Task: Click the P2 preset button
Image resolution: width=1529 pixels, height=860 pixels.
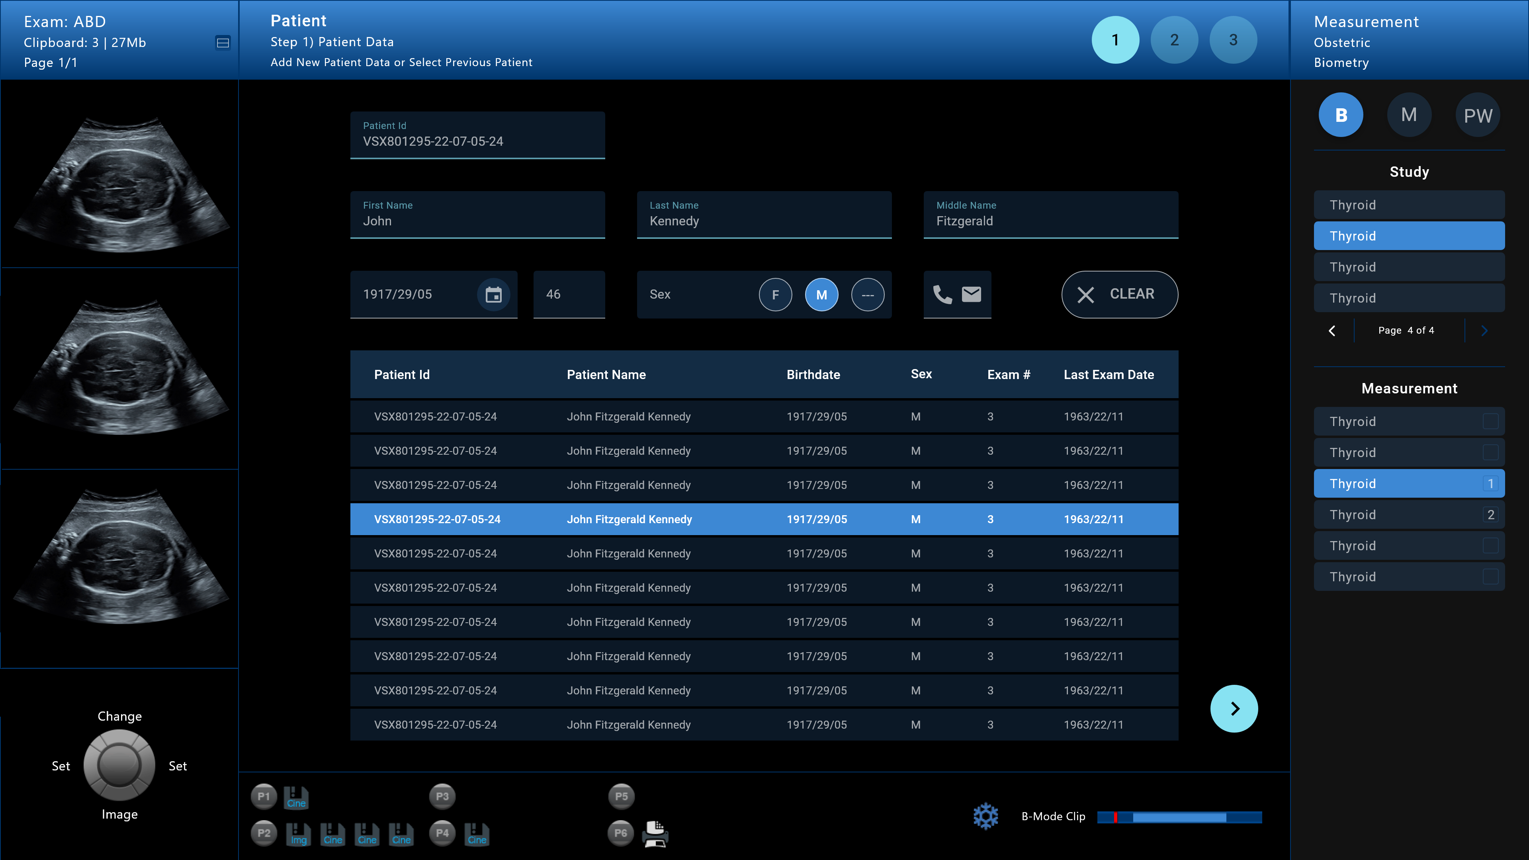Action: click(264, 833)
